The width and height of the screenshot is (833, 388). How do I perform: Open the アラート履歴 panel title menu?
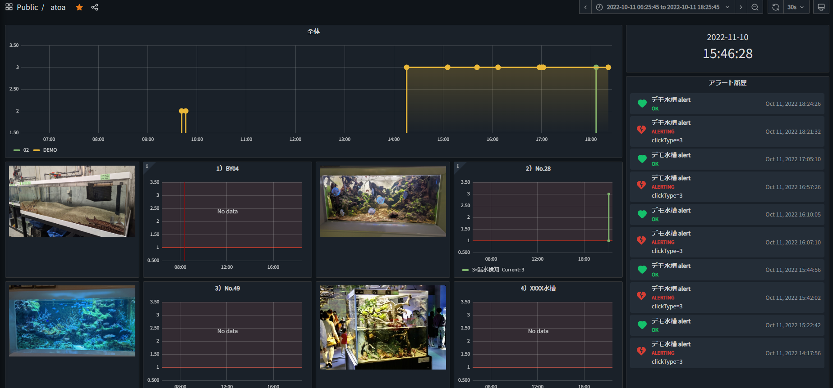click(727, 83)
